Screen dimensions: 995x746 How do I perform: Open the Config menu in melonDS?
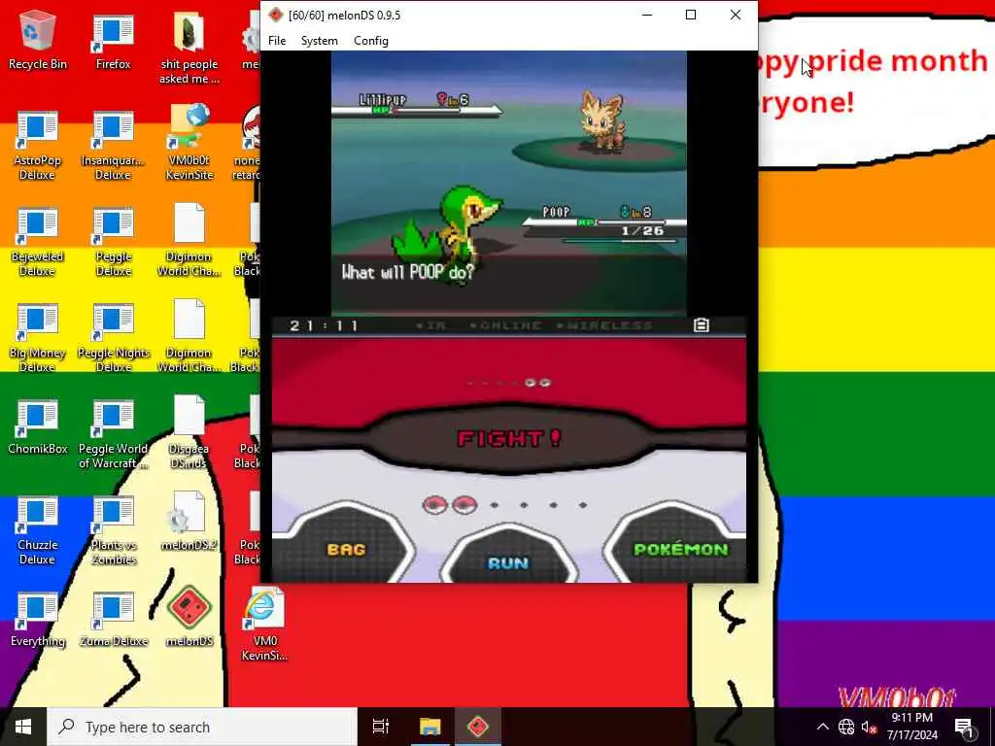371,41
